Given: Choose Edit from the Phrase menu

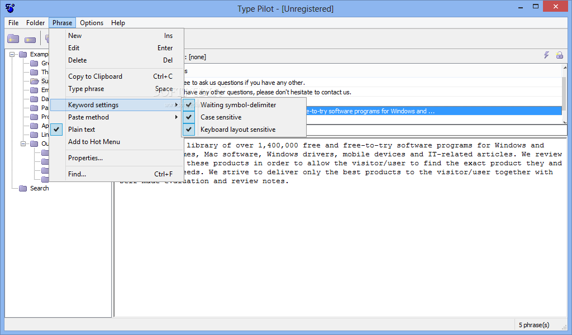Looking at the screenshot, I should (116, 48).
